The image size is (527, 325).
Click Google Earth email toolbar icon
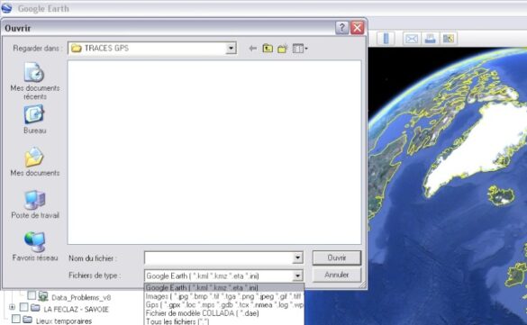(x=412, y=39)
